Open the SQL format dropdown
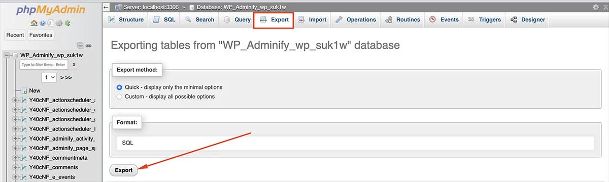Image resolution: width=609 pixels, height=182 pixels. coord(355,143)
